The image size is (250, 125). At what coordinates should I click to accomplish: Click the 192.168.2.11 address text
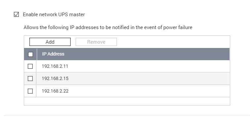(55, 66)
